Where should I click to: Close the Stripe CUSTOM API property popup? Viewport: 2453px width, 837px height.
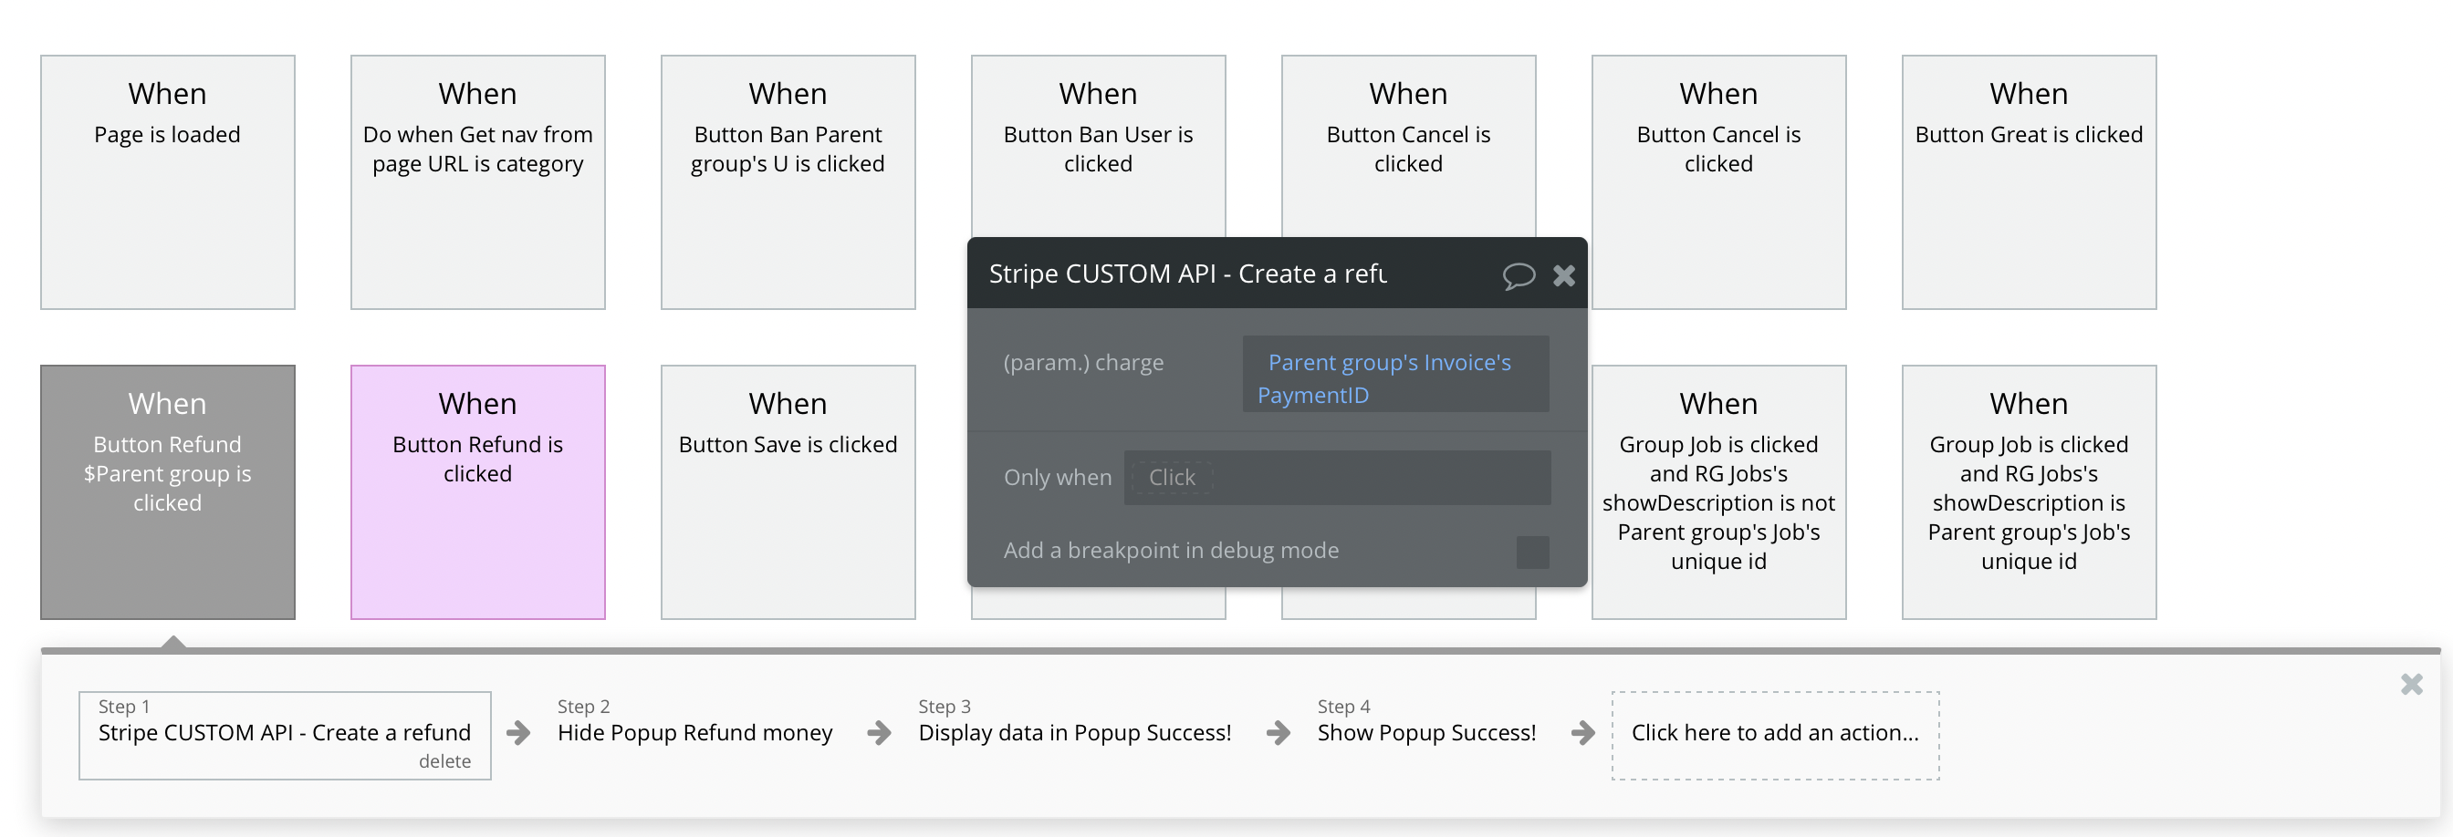pyautogui.click(x=1563, y=276)
